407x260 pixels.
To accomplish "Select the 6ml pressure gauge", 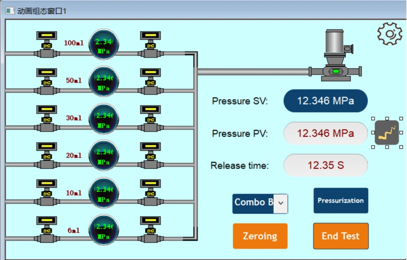I will pos(104,230).
